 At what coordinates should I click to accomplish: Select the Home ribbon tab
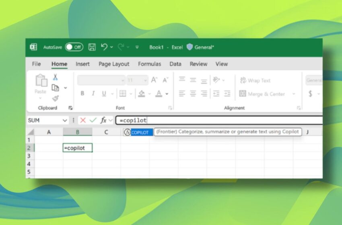(59, 64)
